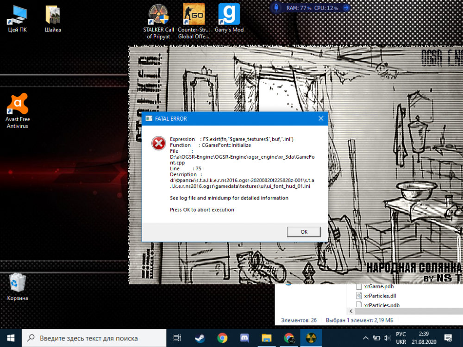Click OK in the FATAL ERROR dialog

pos(304,231)
